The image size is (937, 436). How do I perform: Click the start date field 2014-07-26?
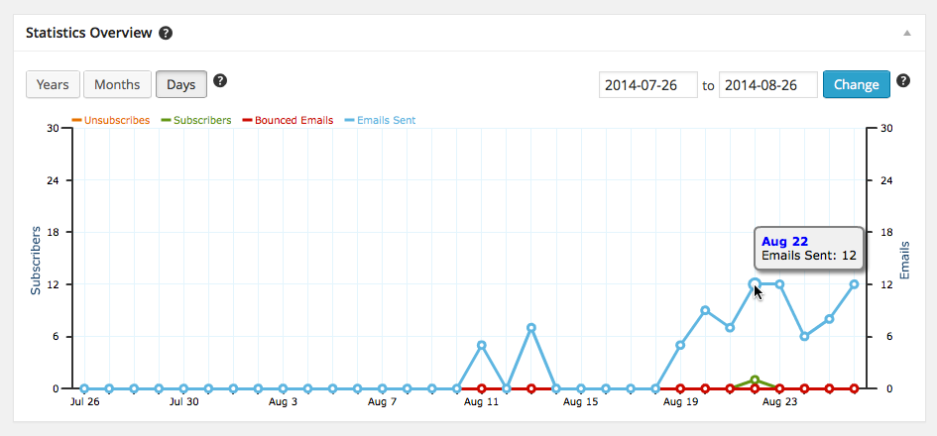click(x=648, y=85)
